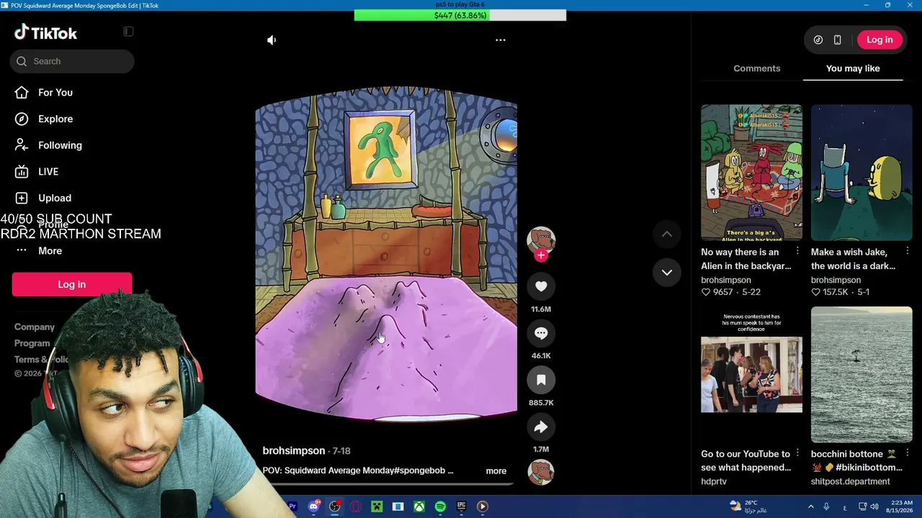Open the Explore page
The height and width of the screenshot is (518, 922).
pos(55,119)
